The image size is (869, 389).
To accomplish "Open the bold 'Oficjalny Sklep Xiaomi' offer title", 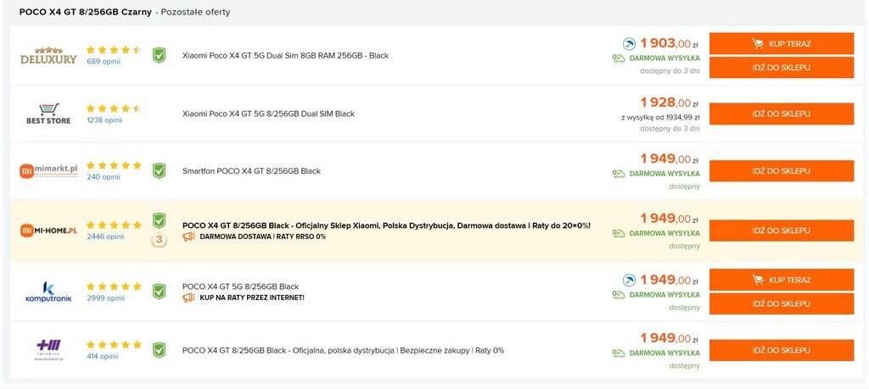I will (386, 225).
